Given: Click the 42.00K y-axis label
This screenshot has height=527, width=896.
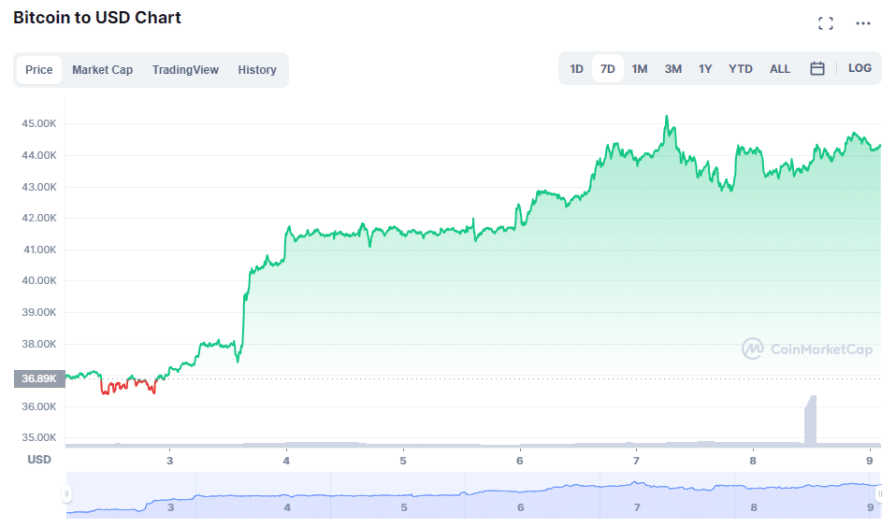Looking at the screenshot, I should 39,218.
